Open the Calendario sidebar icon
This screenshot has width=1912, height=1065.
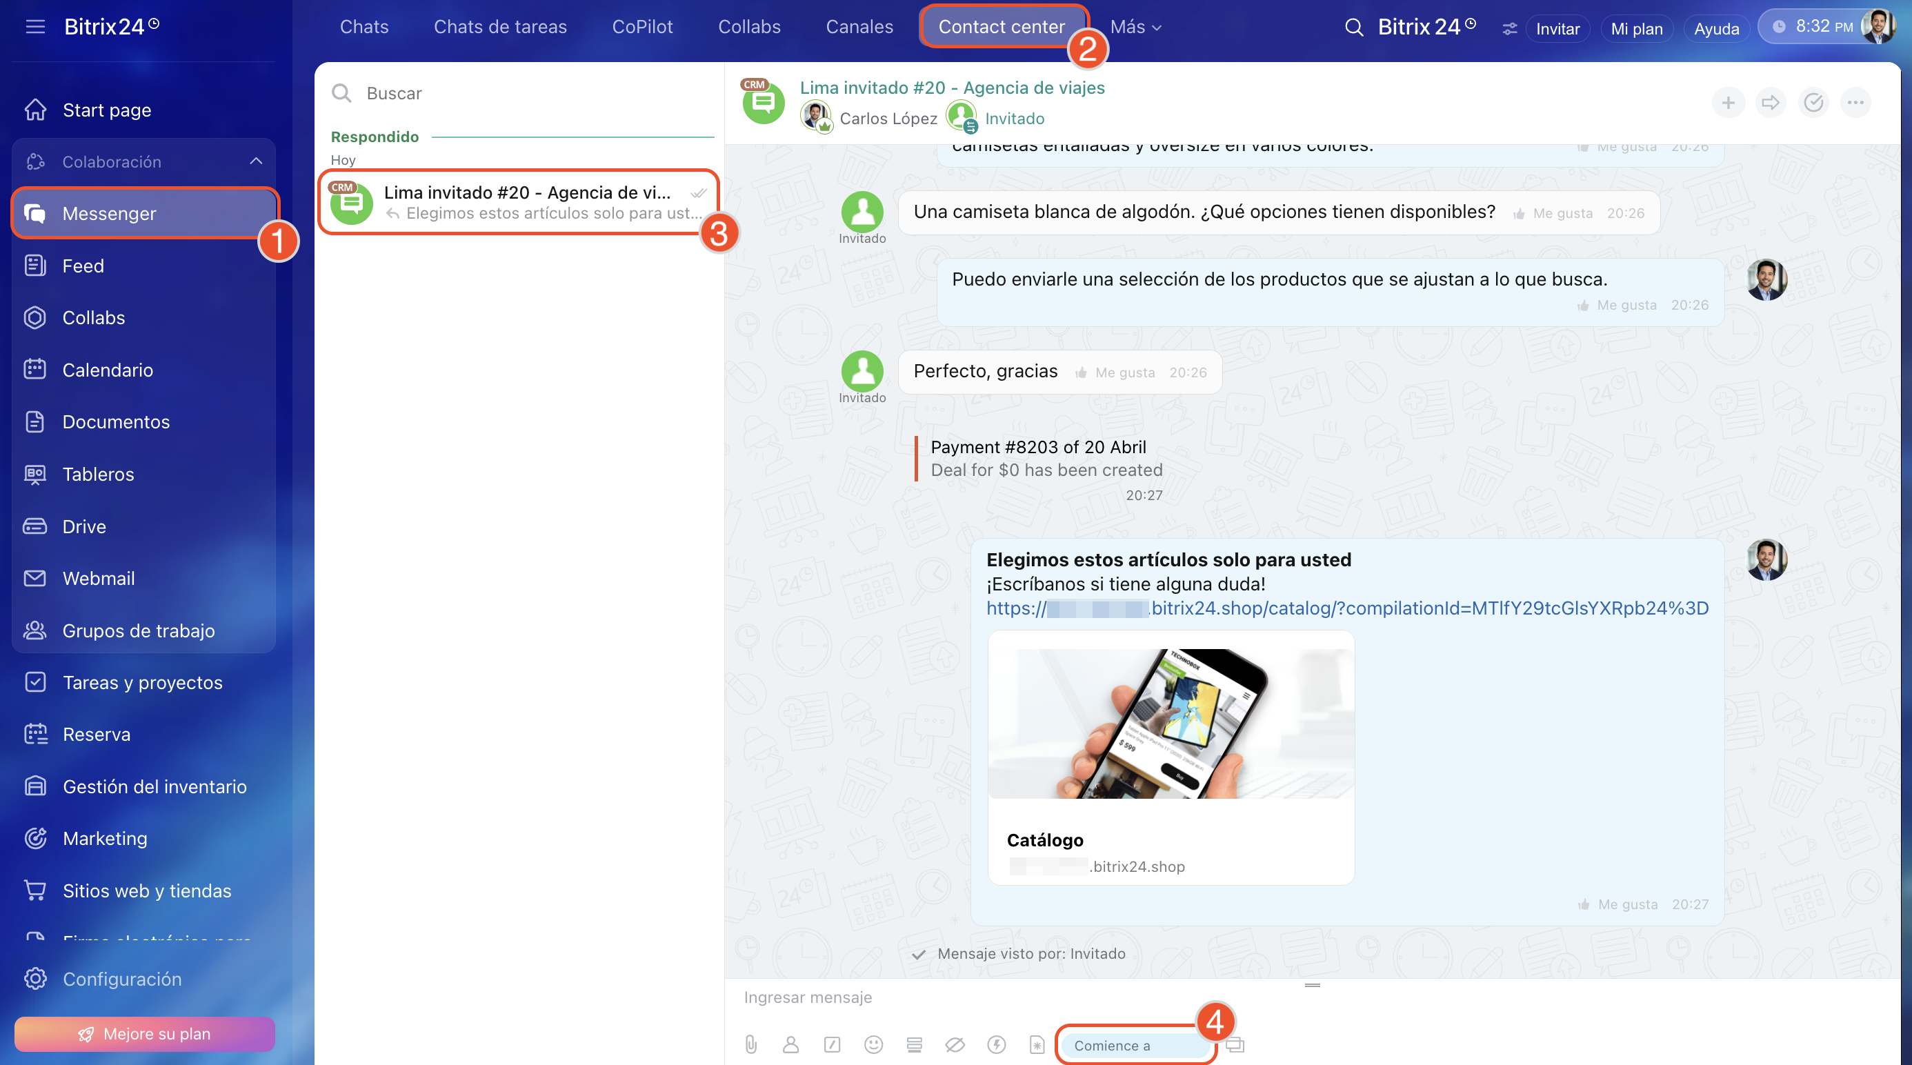point(35,370)
